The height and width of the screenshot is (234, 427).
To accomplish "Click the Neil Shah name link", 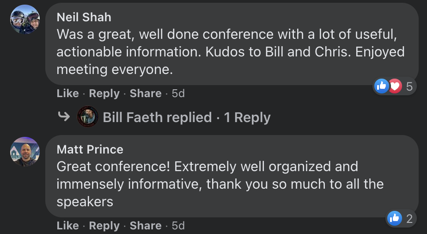I will point(84,18).
